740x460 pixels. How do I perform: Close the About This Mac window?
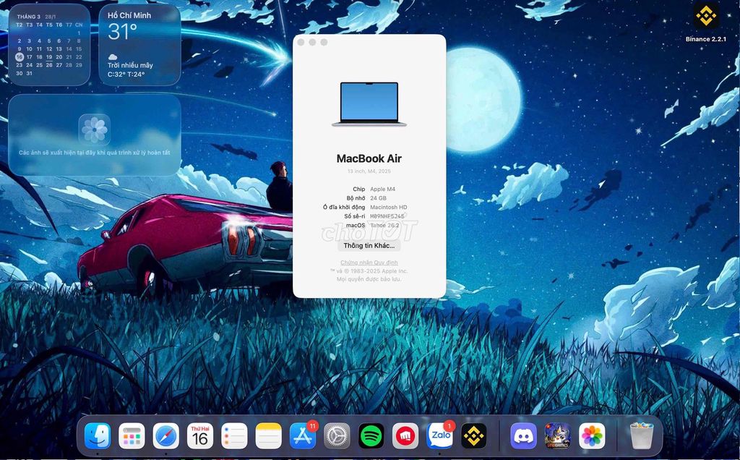click(301, 43)
